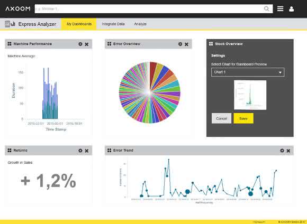Click the Returns title
307x224 pixels.
pos(20,151)
